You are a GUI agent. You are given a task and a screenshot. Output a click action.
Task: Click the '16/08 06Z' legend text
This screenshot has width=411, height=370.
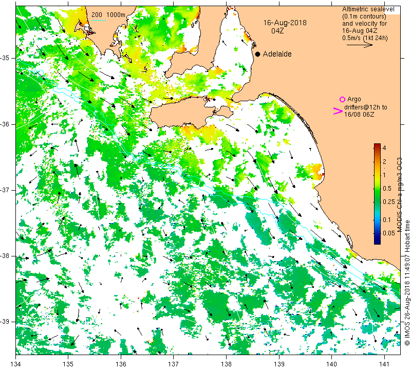(359, 114)
